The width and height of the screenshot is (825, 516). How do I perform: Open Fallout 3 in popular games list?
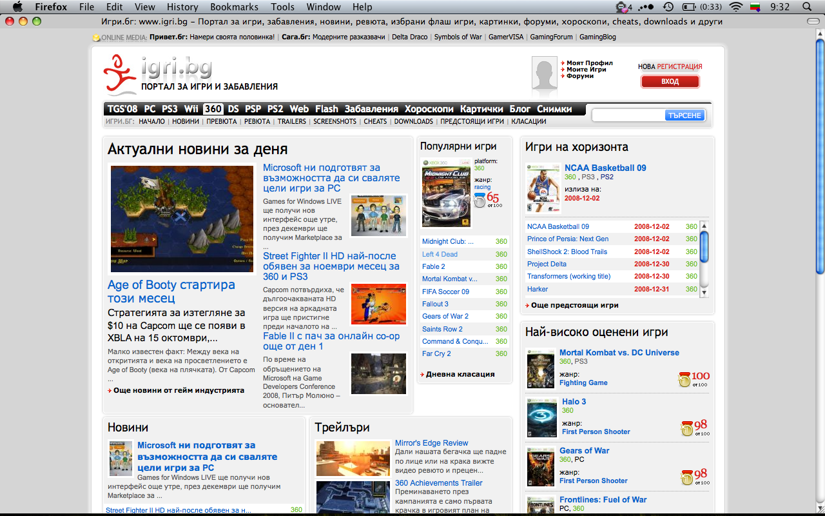point(435,304)
